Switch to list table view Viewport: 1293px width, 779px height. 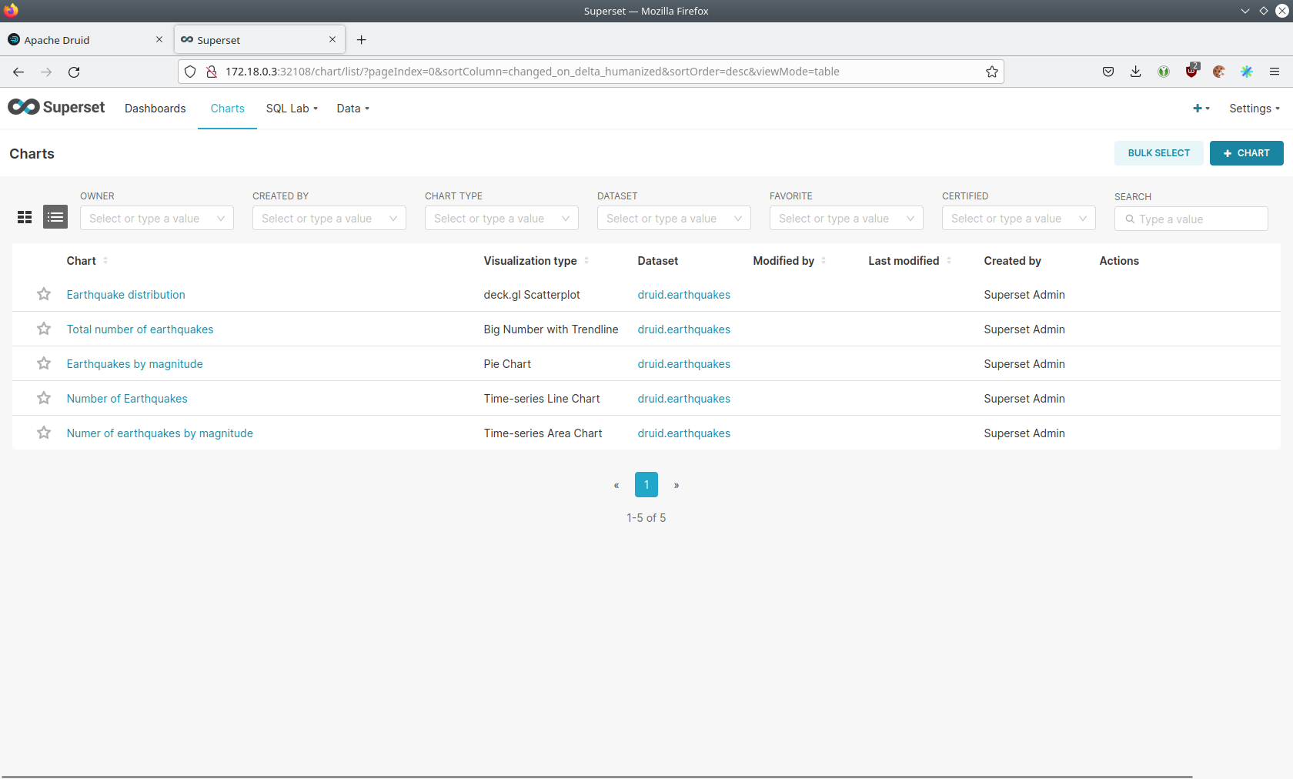coord(55,218)
